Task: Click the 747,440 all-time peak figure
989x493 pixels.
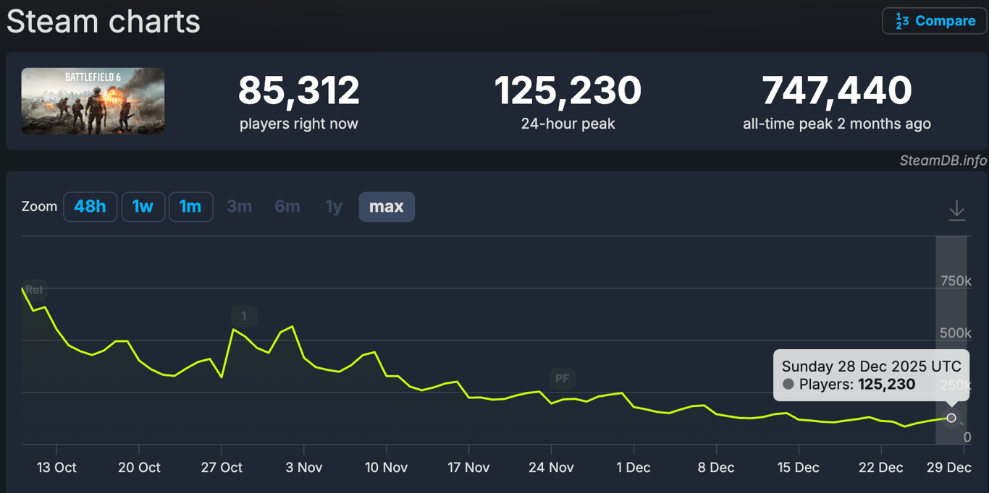Action: [x=836, y=91]
